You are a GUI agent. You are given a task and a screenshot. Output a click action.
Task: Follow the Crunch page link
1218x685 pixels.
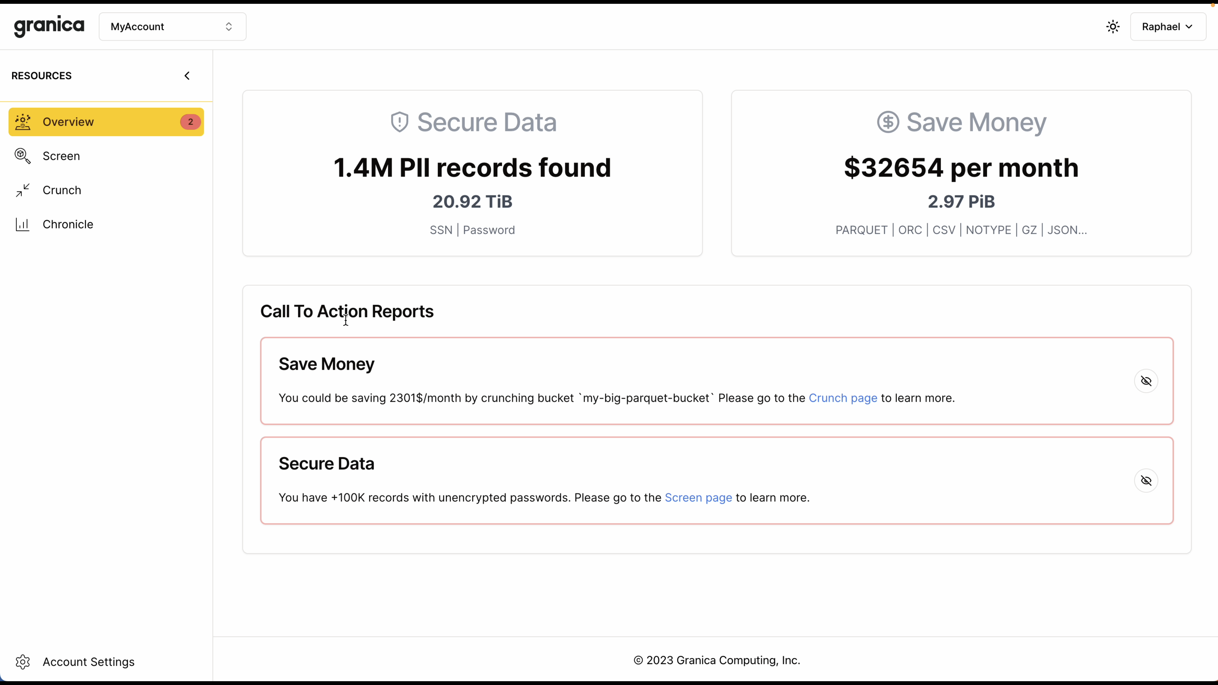842,398
